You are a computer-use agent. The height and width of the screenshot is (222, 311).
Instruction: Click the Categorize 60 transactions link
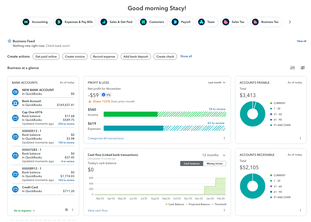[105, 138]
